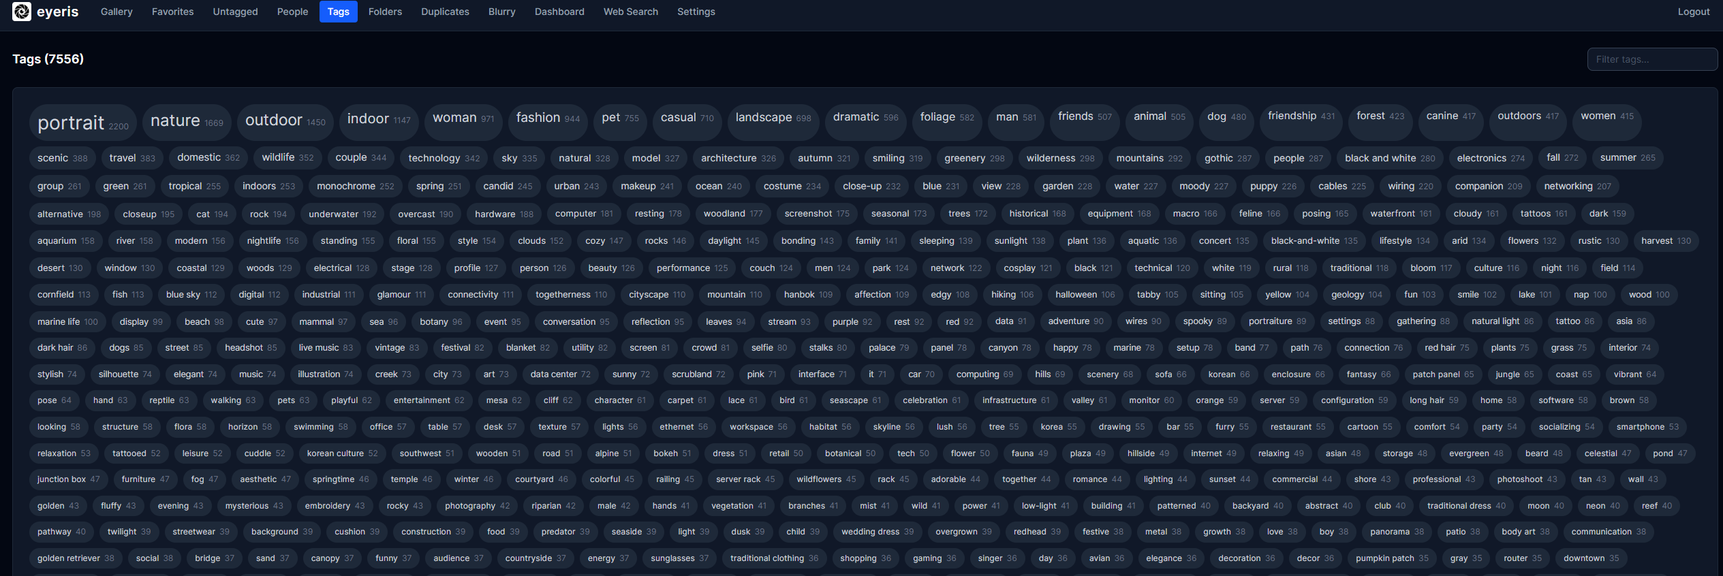Image resolution: width=1723 pixels, height=576 pixels.
Task: Focus the Filter tags input field
Action: pyautogui.click(x=1651, y=59)
